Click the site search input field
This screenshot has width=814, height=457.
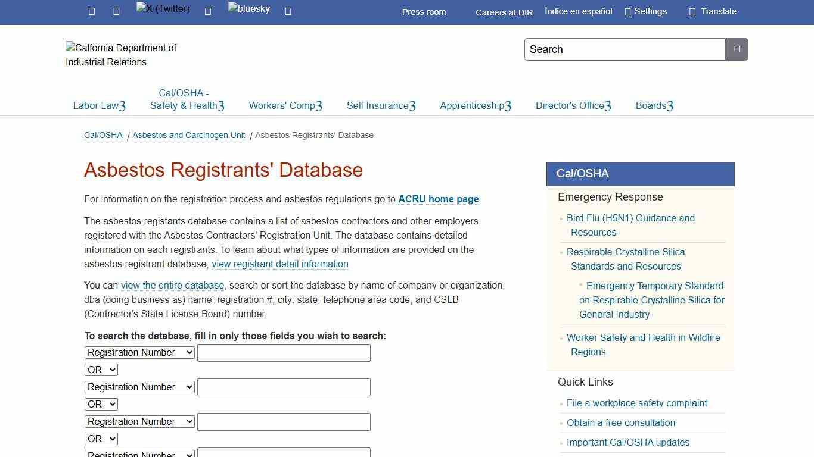pos(625,49)
